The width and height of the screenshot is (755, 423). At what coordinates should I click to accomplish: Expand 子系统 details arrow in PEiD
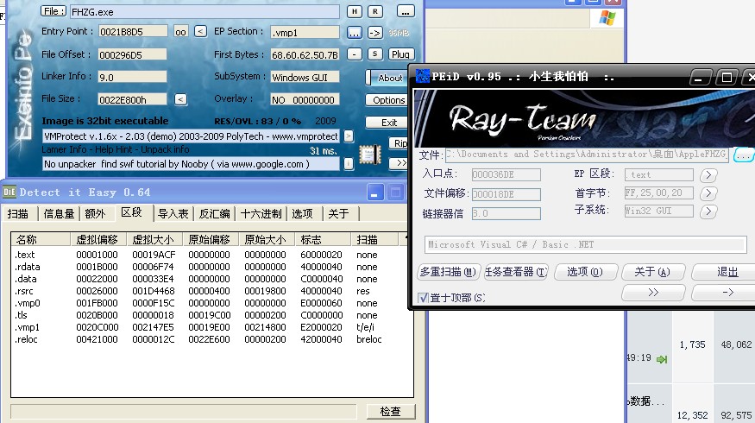click(708, 211)
